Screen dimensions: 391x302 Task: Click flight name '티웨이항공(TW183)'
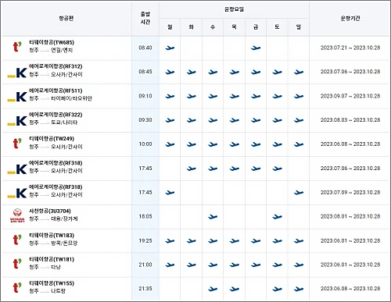pos(52,236)
